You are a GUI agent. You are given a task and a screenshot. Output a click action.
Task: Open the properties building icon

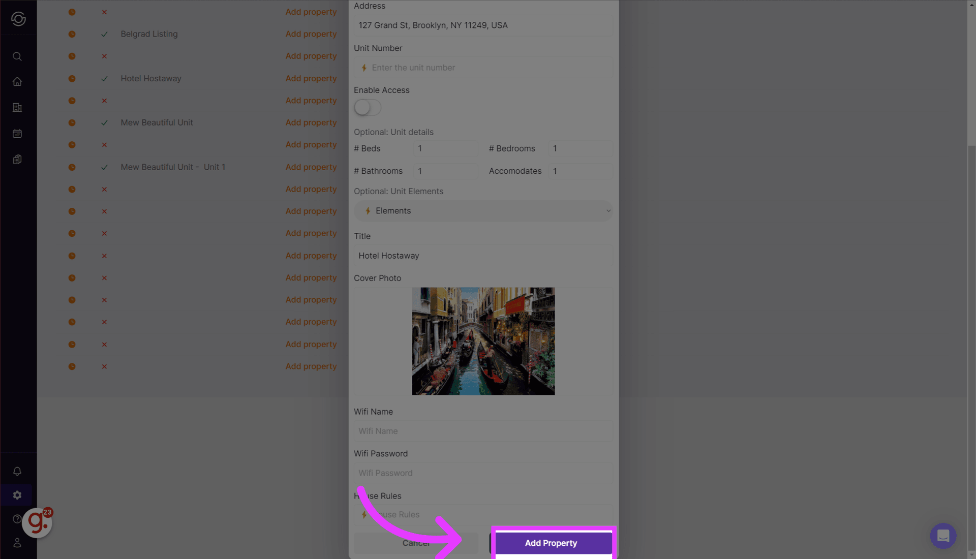pyautogui.click(x=17, y=107)
